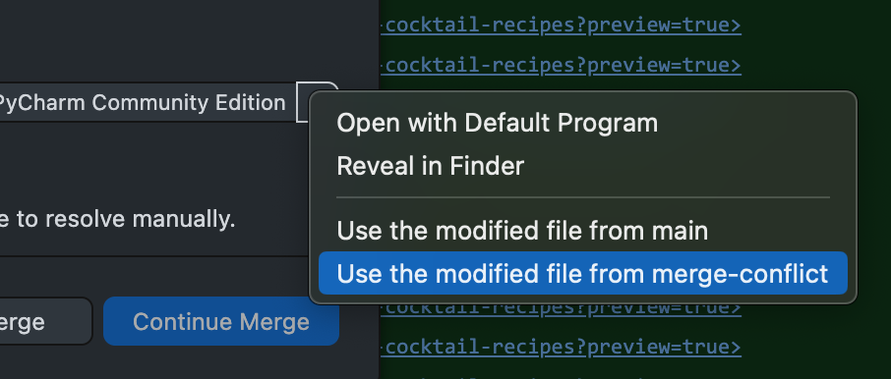The height and width of the screenshot is (379, 891).
Task: Open the lowest fully visible cocktail-recipes preview link
Action: [563, 347]
